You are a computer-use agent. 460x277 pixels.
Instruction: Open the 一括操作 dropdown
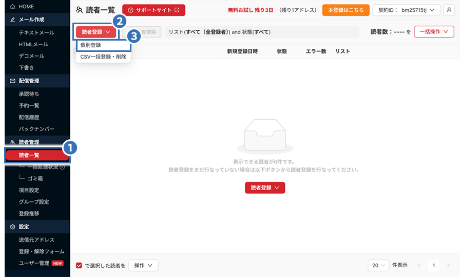tap(434, 32)
